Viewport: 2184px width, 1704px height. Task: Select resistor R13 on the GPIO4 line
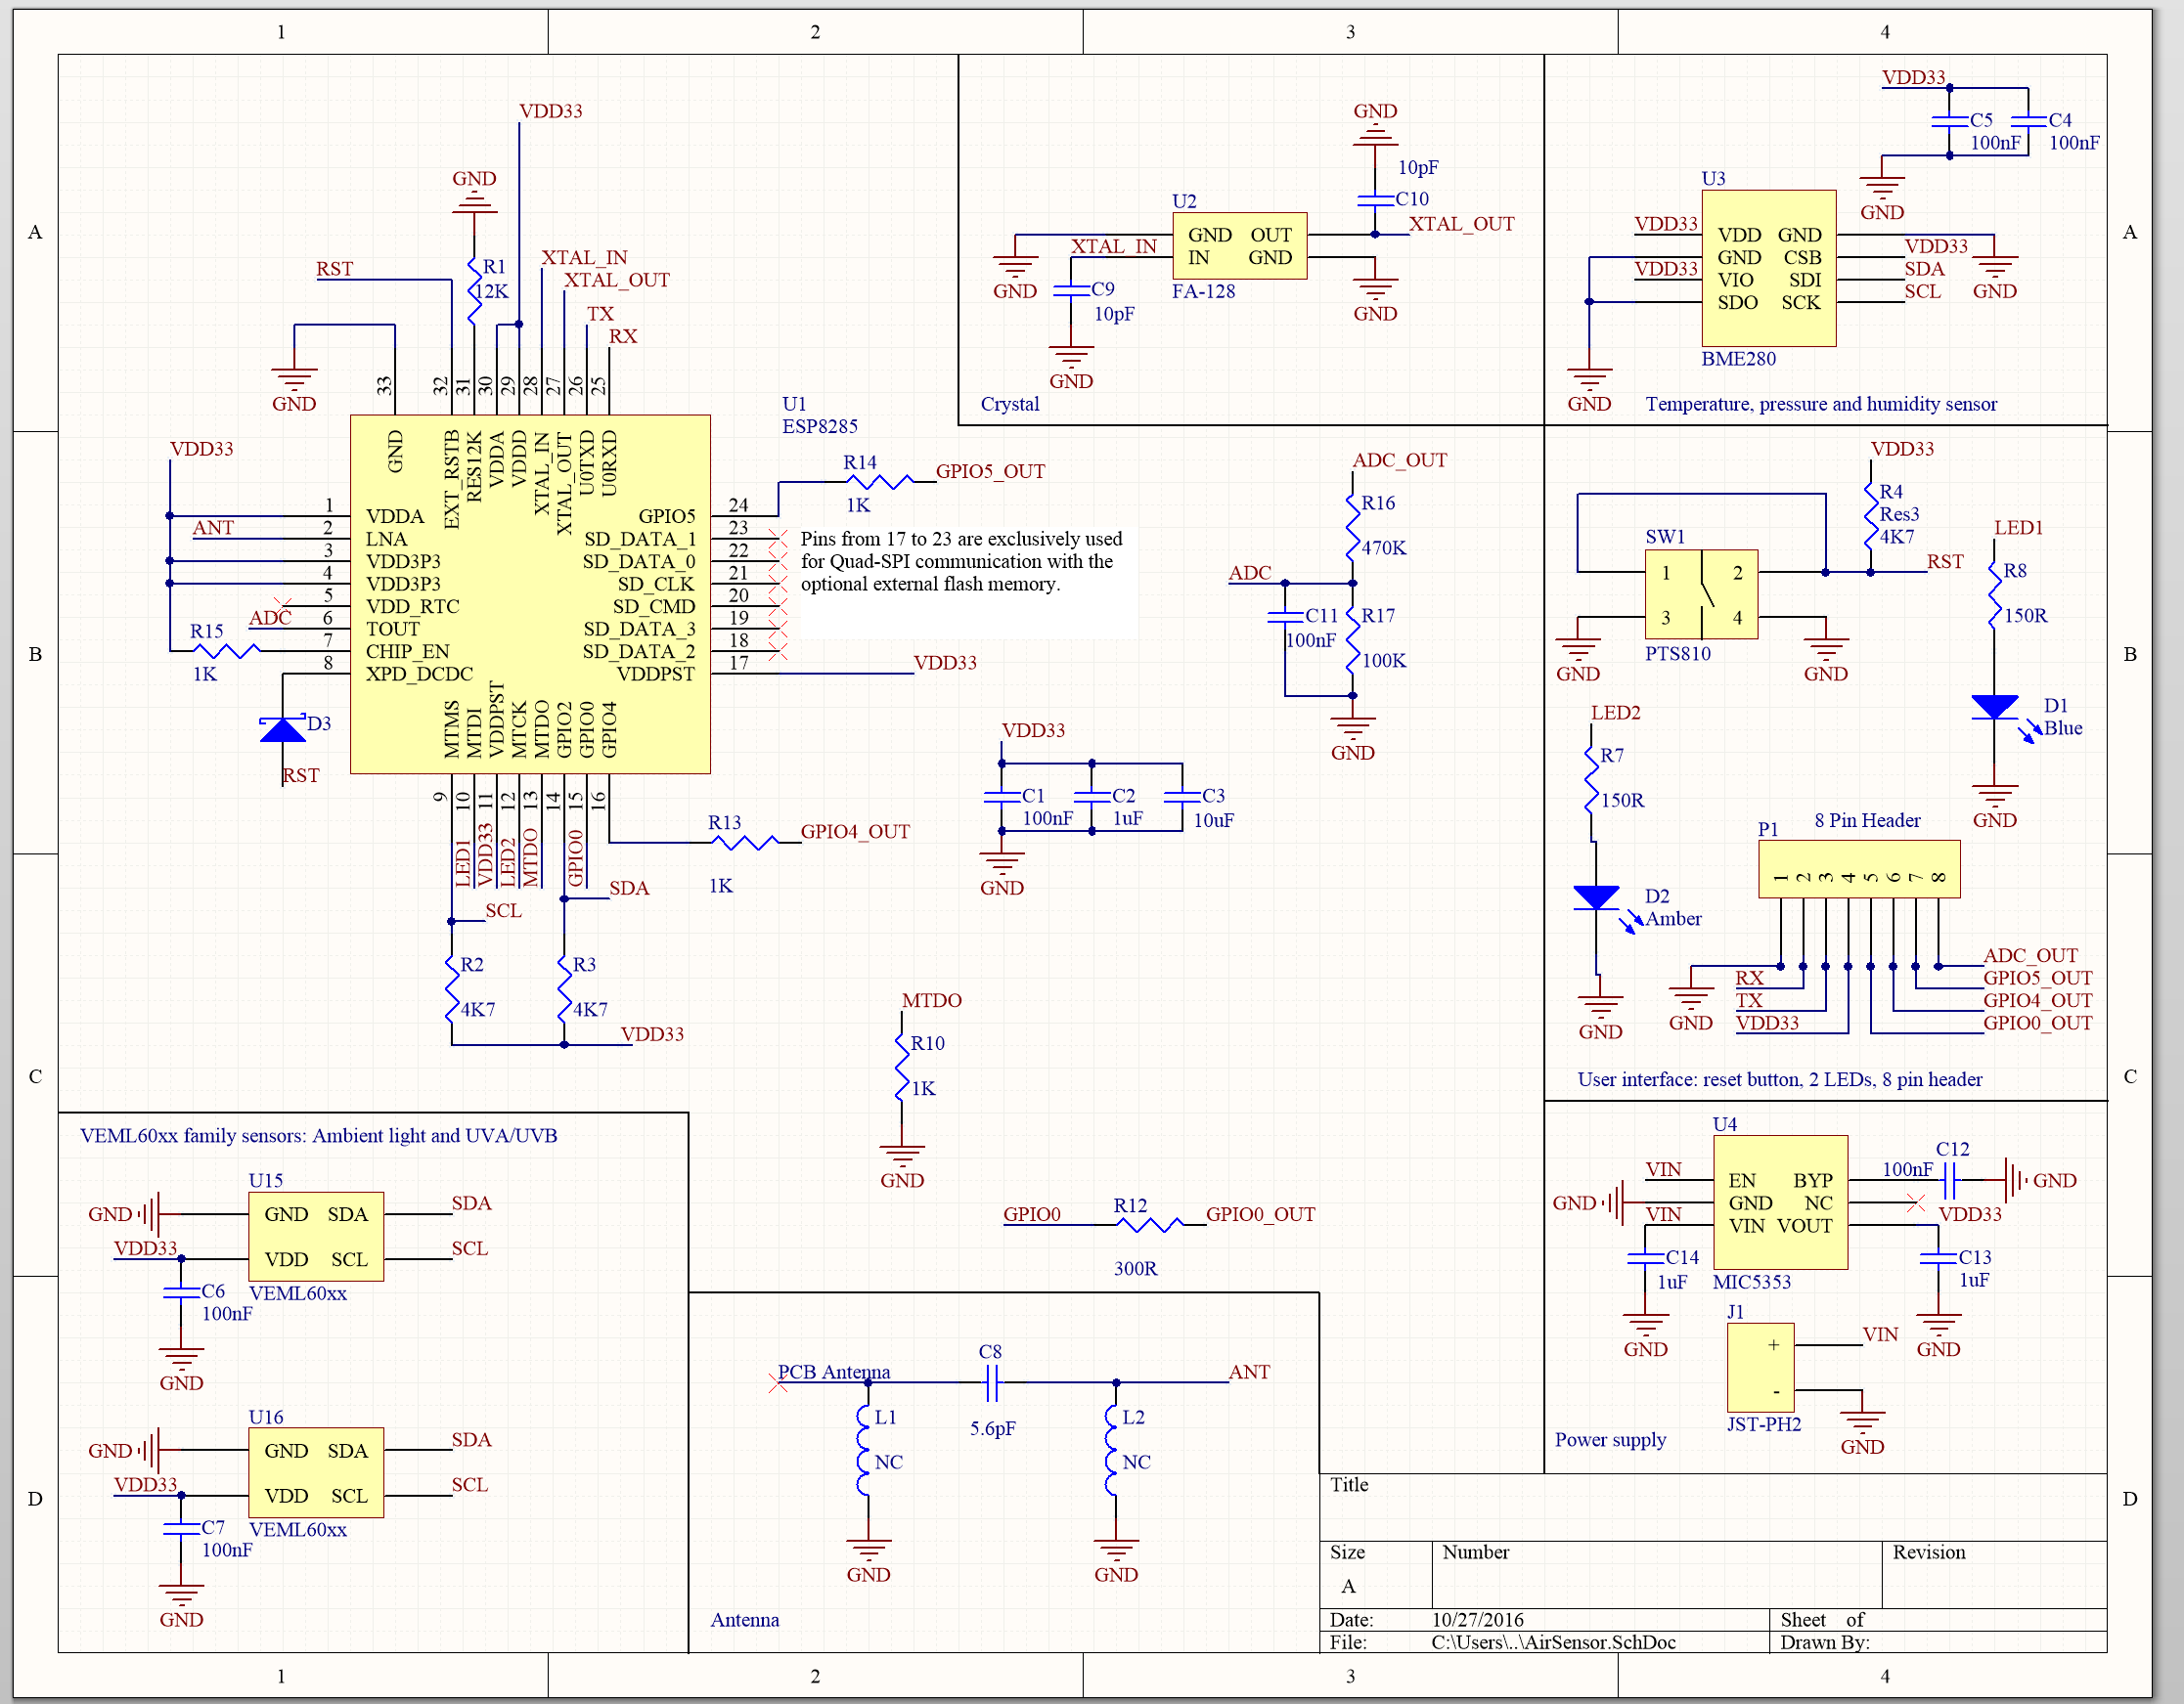point(743,843)
